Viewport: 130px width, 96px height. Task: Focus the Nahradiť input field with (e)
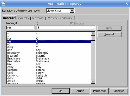tap(21, 28)
